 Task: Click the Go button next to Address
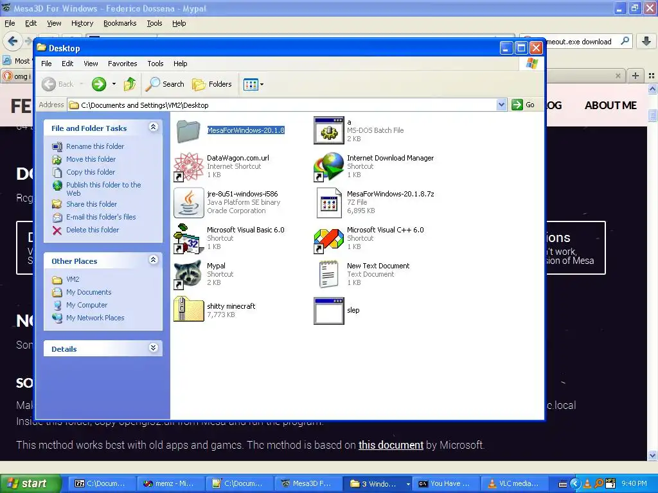(523, 105)
